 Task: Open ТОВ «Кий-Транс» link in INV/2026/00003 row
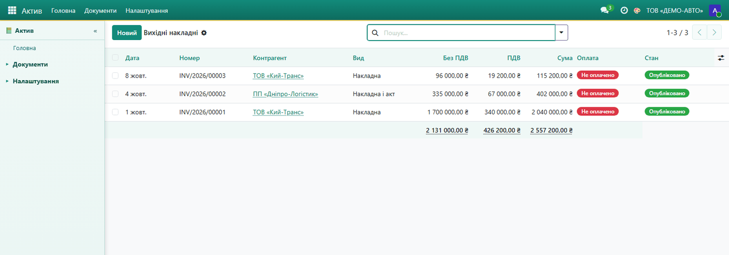click(278, 76)
